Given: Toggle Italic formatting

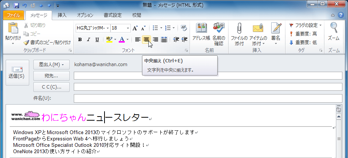Looking at the screenshot, I should [88, 40].
